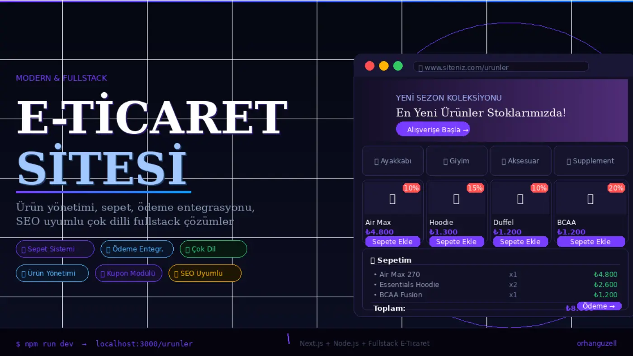Open the Supplement category tab

pos(591,161)
